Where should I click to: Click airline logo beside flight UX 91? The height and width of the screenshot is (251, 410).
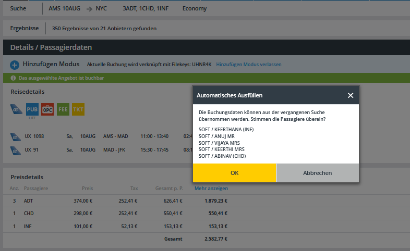tap(15, 150)
